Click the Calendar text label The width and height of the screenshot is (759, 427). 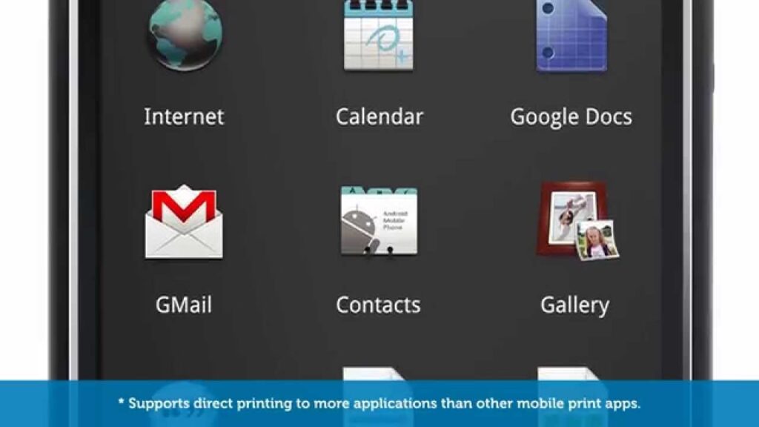point(379,116)
